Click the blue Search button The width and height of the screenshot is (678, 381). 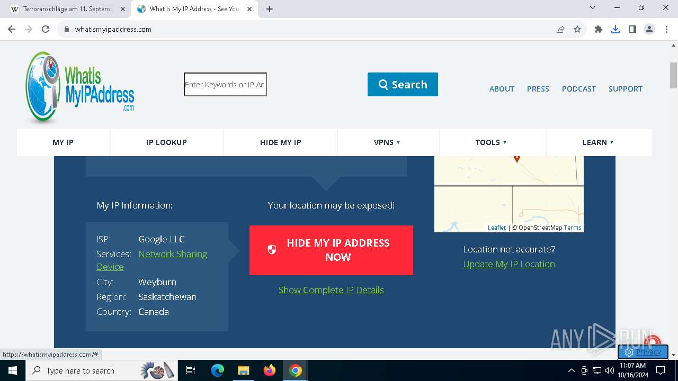pyautogui.click(x=403, y=85)
